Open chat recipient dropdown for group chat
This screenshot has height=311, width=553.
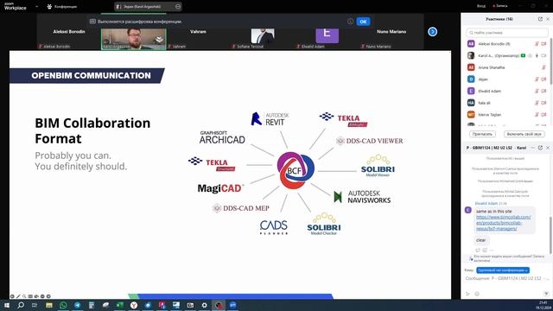[503, 270]
